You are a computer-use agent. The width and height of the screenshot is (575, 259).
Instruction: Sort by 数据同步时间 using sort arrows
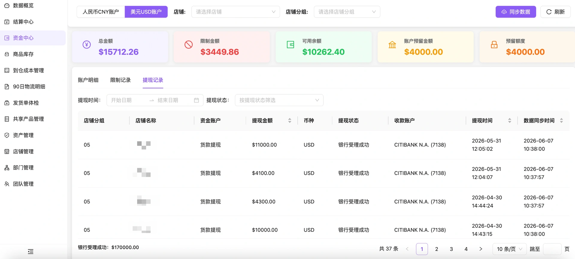pos(562,121)
